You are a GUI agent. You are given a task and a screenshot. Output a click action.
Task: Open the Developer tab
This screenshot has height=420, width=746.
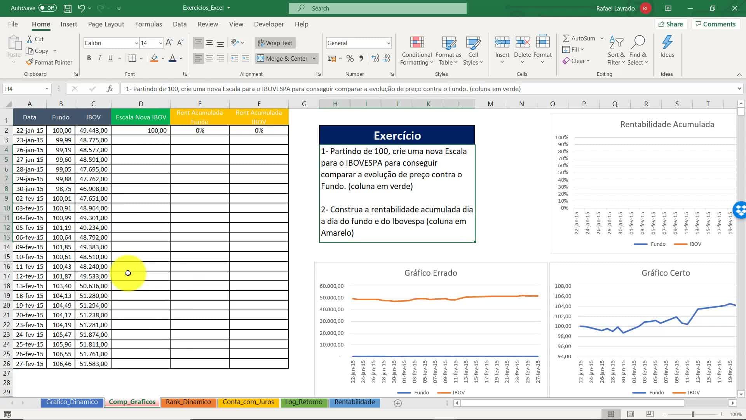[x=269, y=24]
